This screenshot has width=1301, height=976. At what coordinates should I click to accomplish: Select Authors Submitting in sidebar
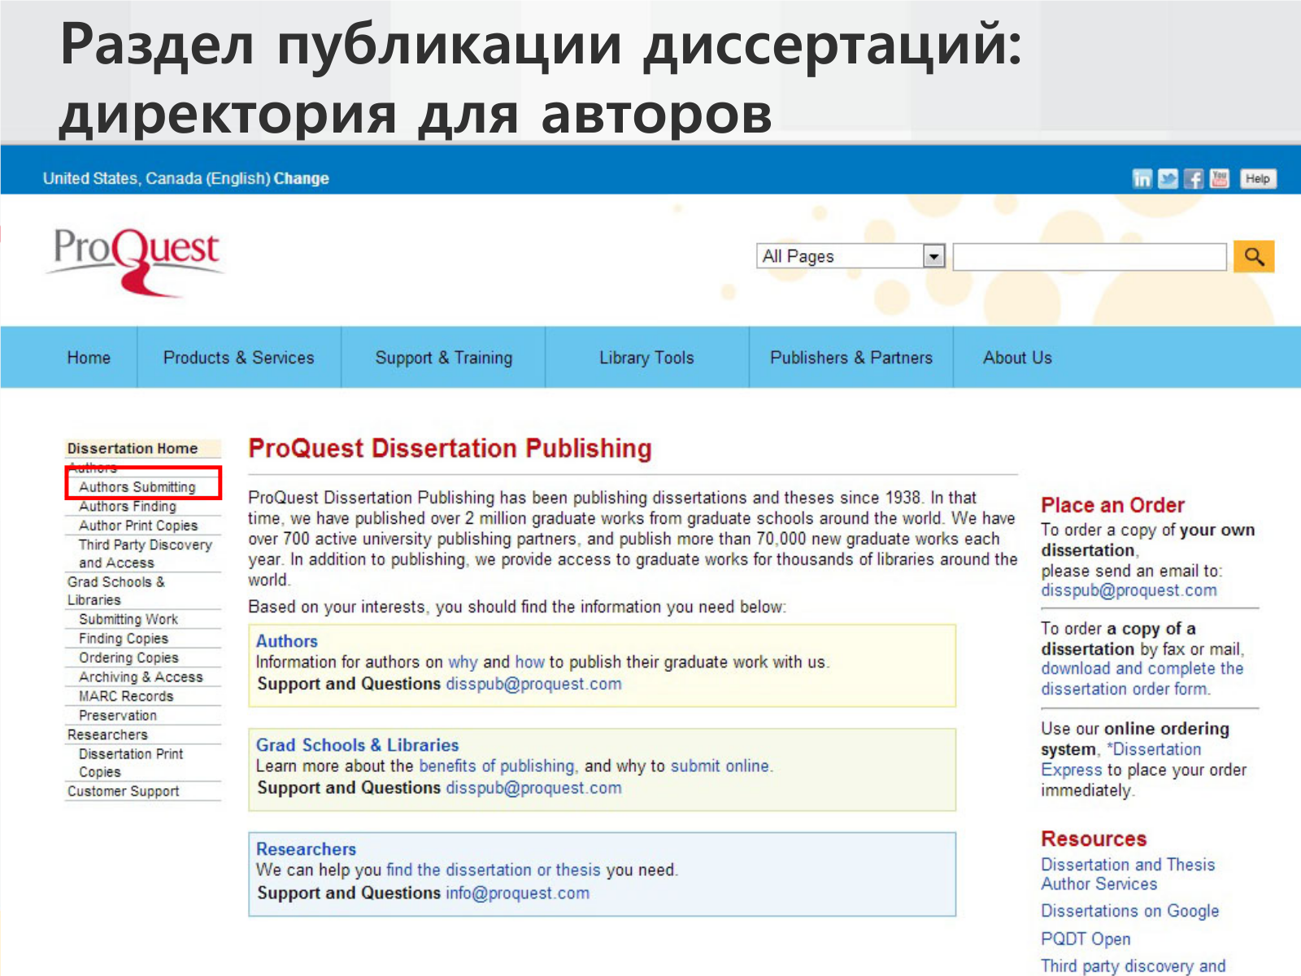tap(137, 487)
